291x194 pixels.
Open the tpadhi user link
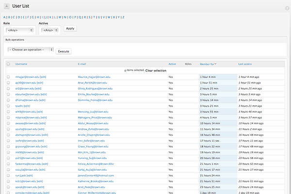point(19,106)
